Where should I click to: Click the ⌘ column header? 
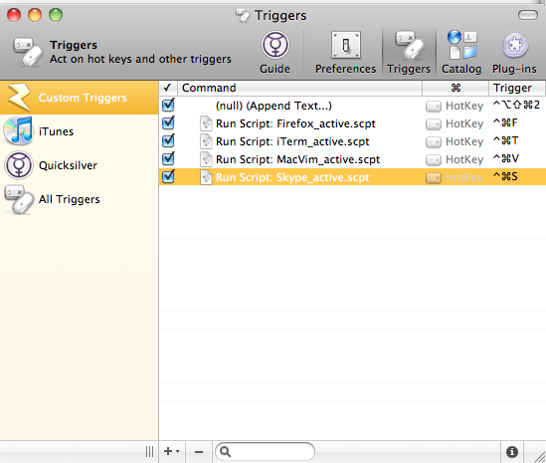click(x=455, y=88)
